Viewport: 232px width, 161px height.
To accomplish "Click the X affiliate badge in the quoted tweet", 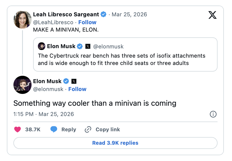I will 88,47.
